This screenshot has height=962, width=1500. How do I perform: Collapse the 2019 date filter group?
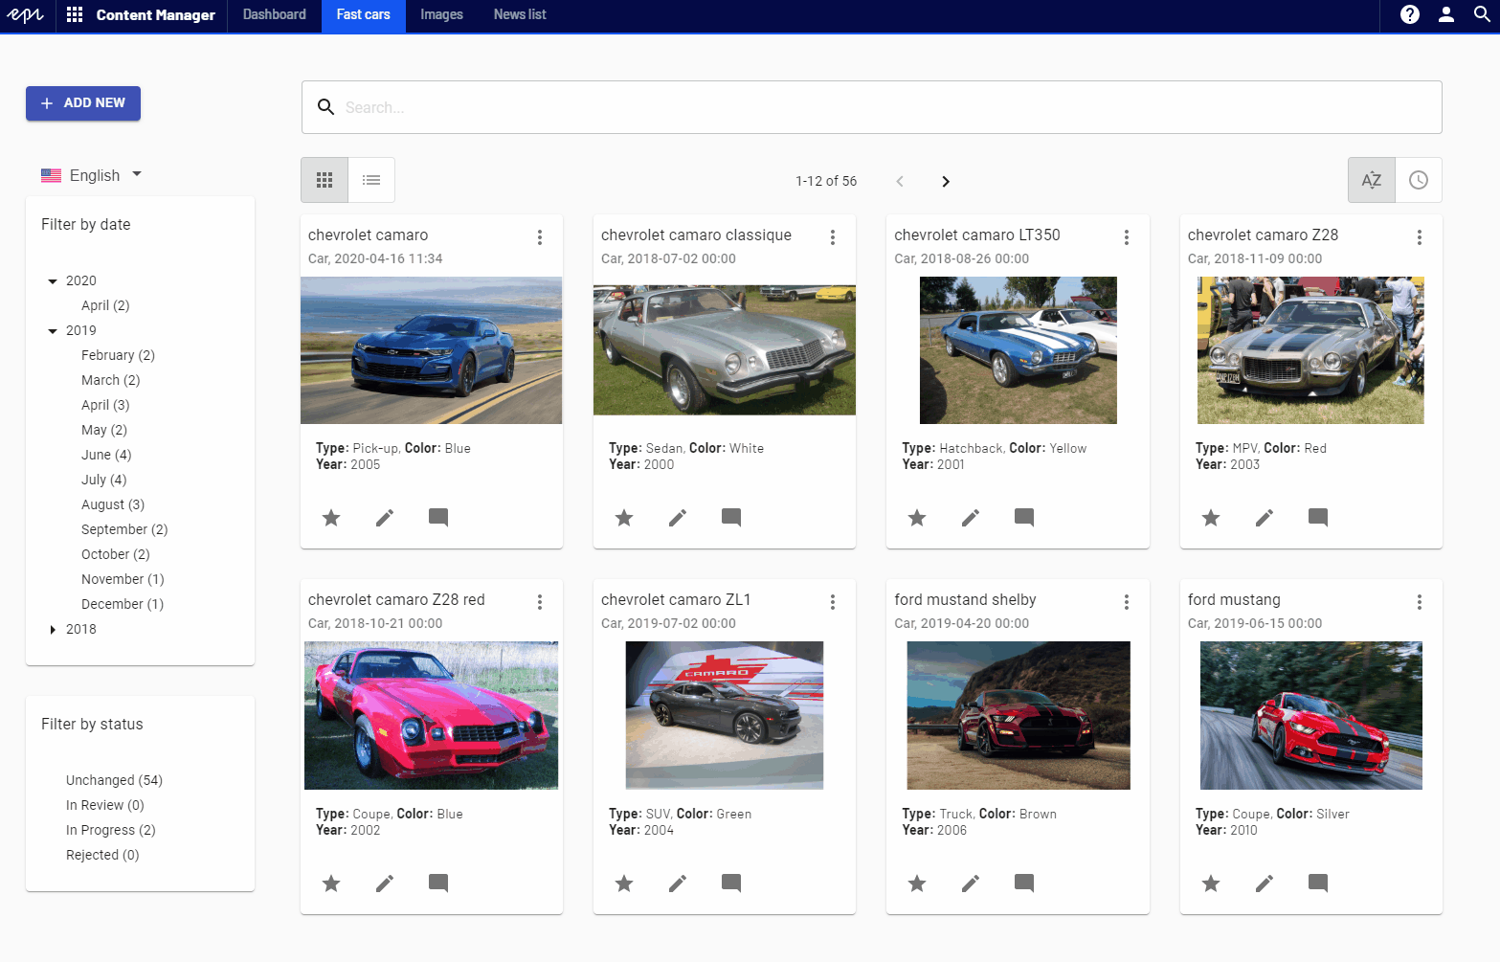pos(53,330)
